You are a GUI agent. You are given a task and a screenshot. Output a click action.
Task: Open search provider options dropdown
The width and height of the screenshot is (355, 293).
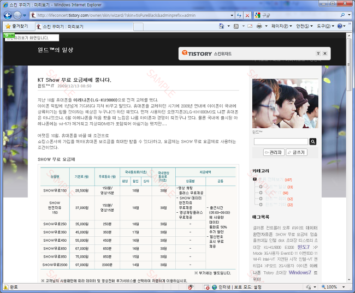tap(349, 15)
